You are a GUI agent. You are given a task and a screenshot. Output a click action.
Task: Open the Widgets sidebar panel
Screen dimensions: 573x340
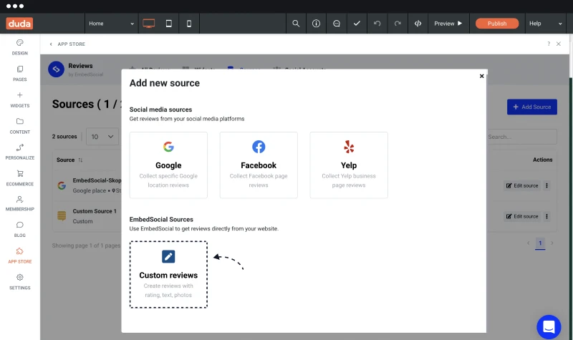(x=20, y=99)
